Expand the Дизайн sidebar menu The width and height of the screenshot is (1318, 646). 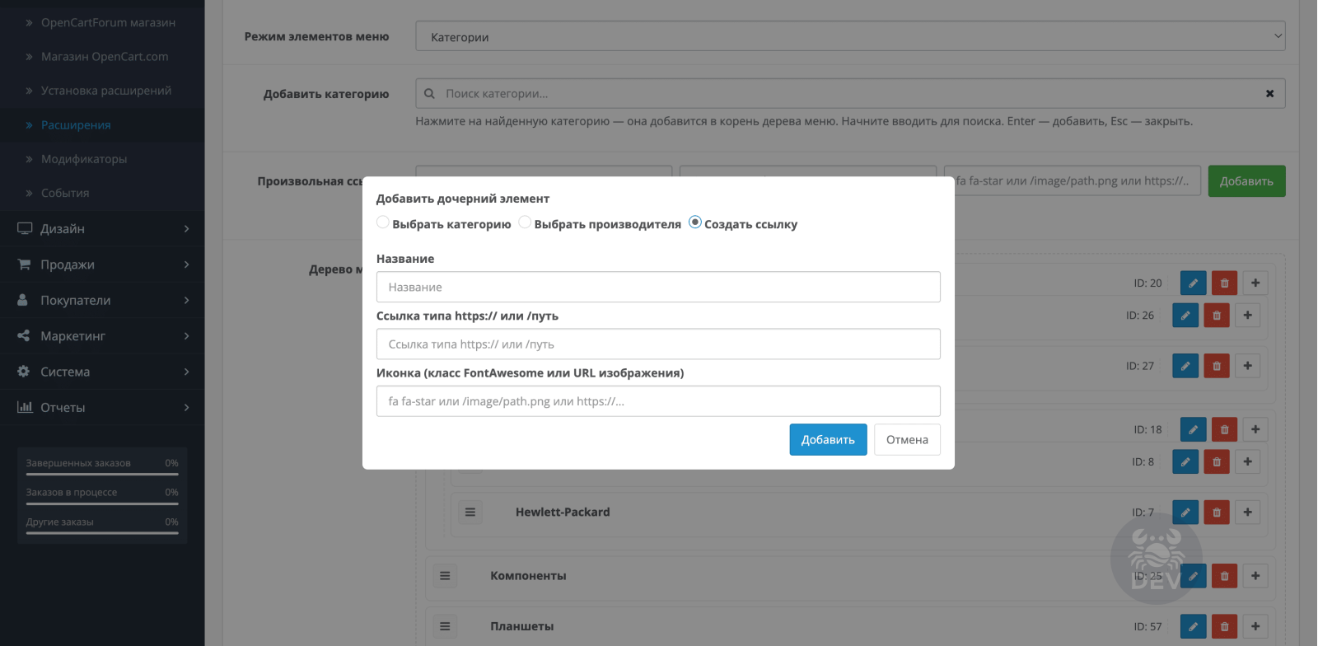point(102,228)
